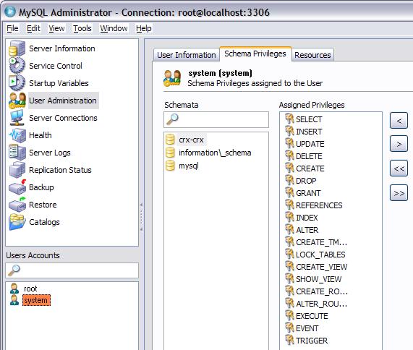
Task: Click the Startup Variables icon
Action: (17, 82)
